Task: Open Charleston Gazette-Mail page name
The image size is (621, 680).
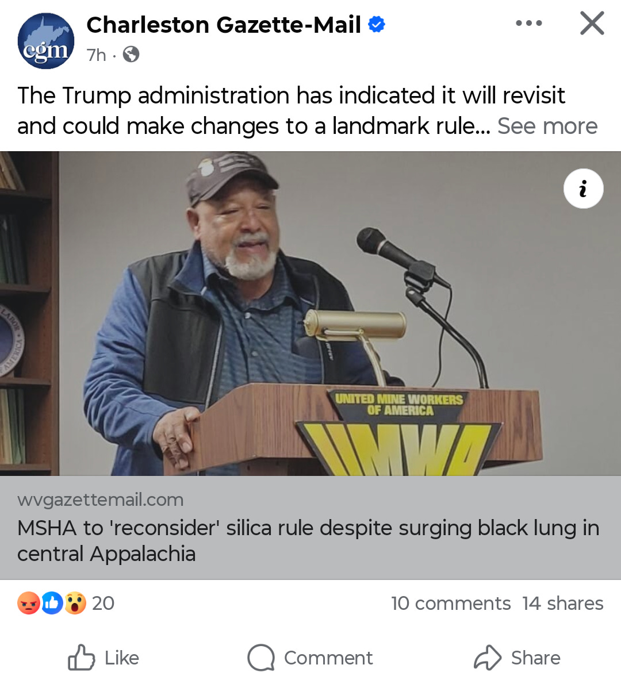Action: [x=224, y=25]
